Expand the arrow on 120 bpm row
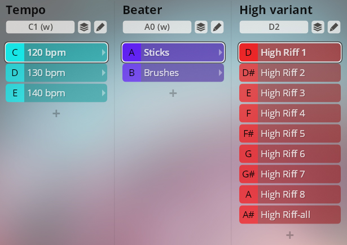 [103, 53]
